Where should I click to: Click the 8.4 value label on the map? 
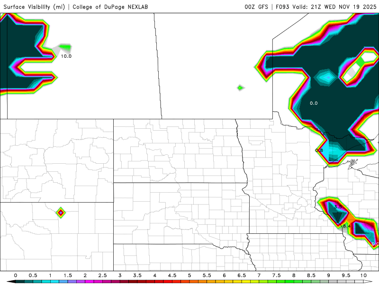pyautogui.click(x=347, y=226)
